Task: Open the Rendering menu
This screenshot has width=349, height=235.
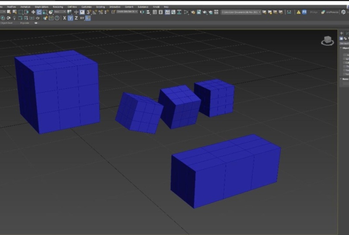Action: 58,7
